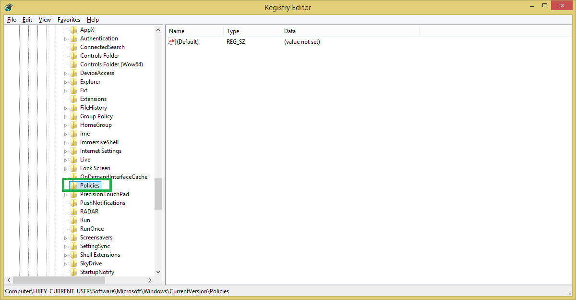Click the (value not set) data cell
The height and width of the screenshot is (300, 576).
(302, 42)
